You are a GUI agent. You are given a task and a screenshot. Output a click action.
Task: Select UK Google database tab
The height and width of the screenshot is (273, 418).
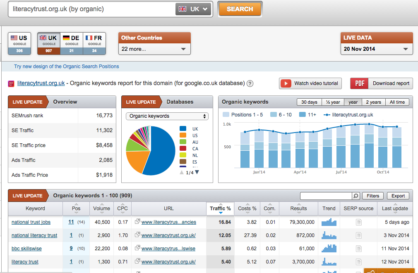(x=49, y=44)
